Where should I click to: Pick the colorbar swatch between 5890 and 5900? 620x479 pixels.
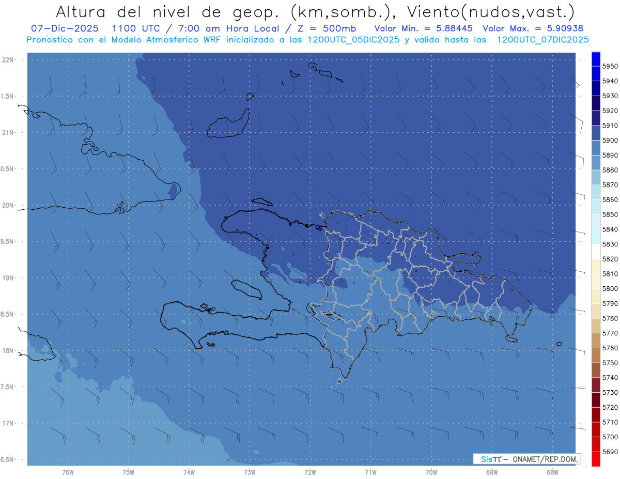pos(596,148)
